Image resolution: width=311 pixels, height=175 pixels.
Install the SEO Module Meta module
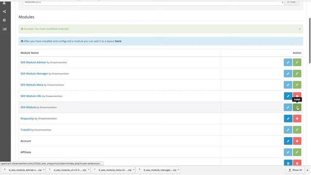click(297, 85)
